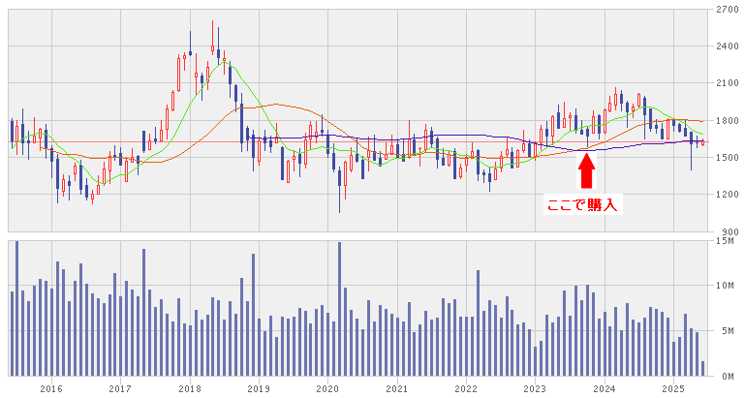Click the green moving average peak in 2018
The width and height of the screenshot is (745, 398).
tap(224, 62)
